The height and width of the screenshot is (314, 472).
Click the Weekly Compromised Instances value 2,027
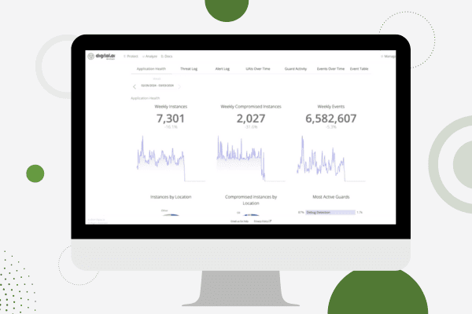(x=251, y=119)
